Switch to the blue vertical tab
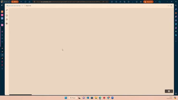Viewport: 178px width, 100px height. [2, 18]
